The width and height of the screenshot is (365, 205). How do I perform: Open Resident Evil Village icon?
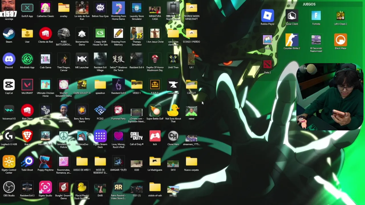pos(100,59)
